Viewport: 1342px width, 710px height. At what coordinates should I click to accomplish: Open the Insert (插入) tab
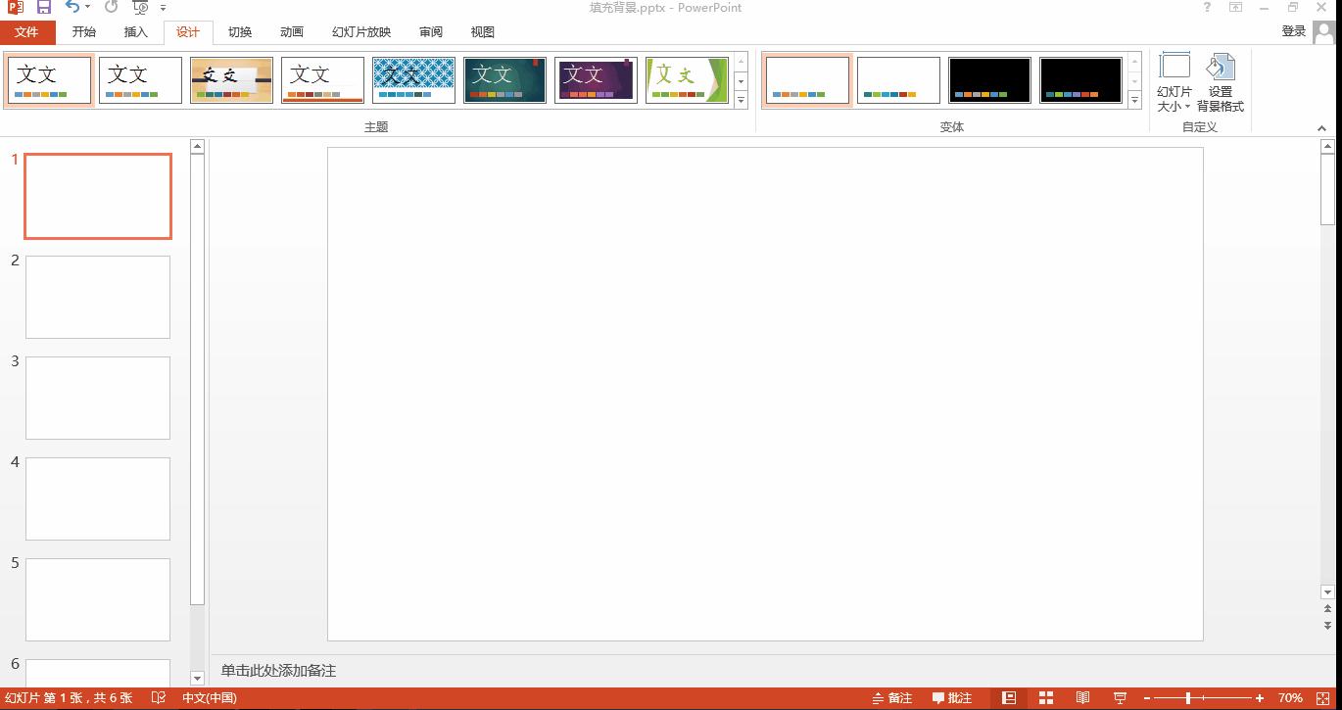coord(136,32)
